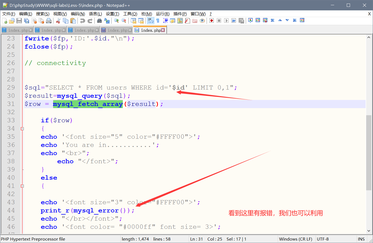Image resolution: width=373 pixels, height=243 pixels.
Task: Save all open files via Save All icon
Action: click(x=26, y=20)
